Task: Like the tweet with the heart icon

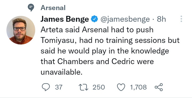Action: pyautogui.click(x=121, y=87)
